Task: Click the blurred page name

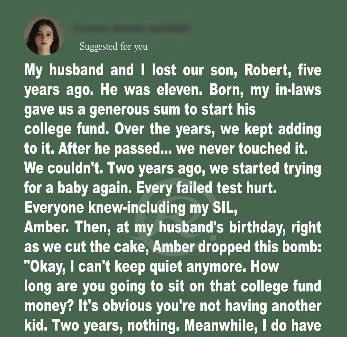Action: (131, 29)
